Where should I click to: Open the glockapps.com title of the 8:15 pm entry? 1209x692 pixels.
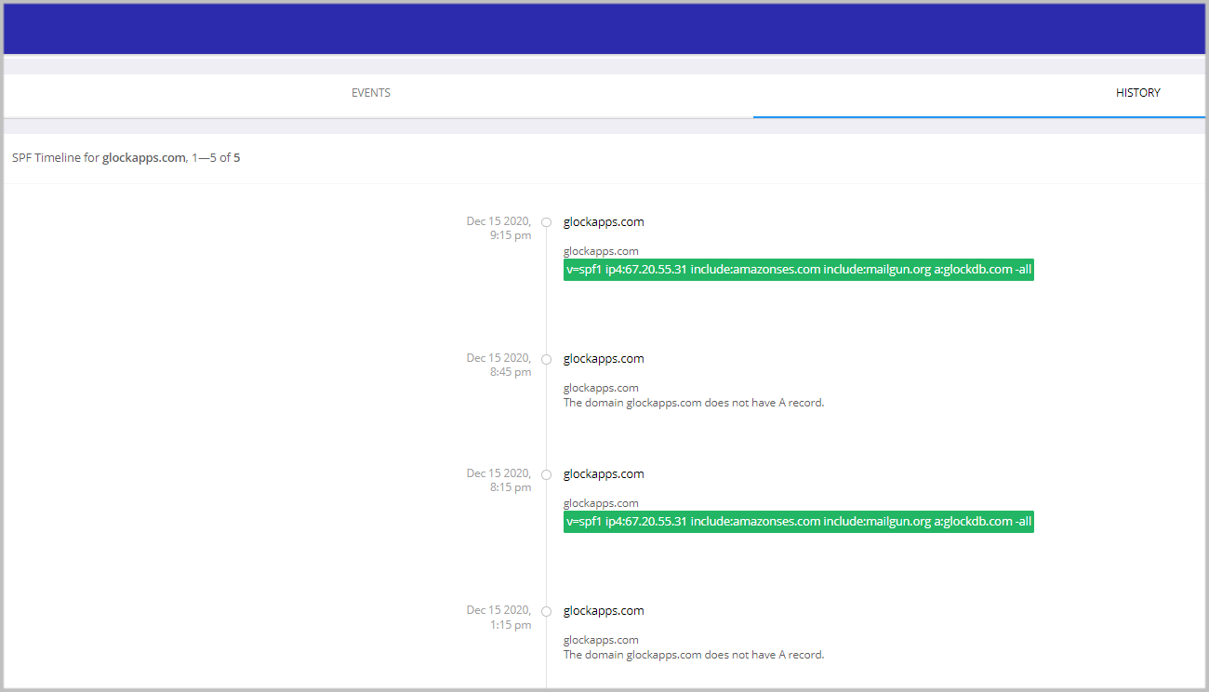point(604,474)
